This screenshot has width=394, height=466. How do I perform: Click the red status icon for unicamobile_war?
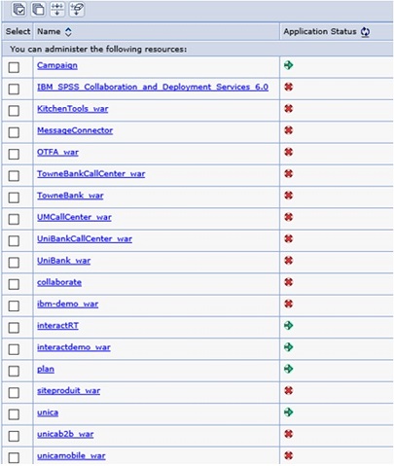click(288, 455)
